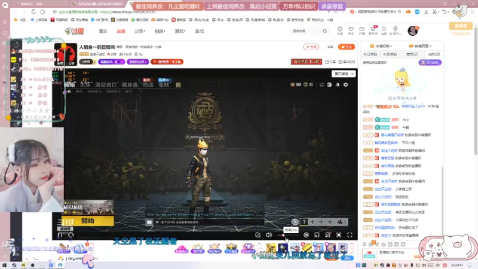478x269 pixels.
Task: Enable the mini-window player icon
Action: coord(317,235)
